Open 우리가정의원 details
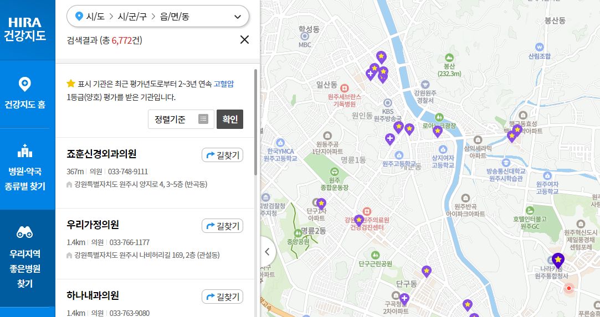600x317 pixels. click(x=93, y=225)
